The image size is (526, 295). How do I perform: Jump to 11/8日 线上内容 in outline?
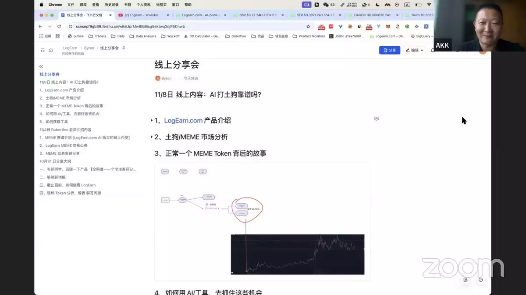(69, 82)
